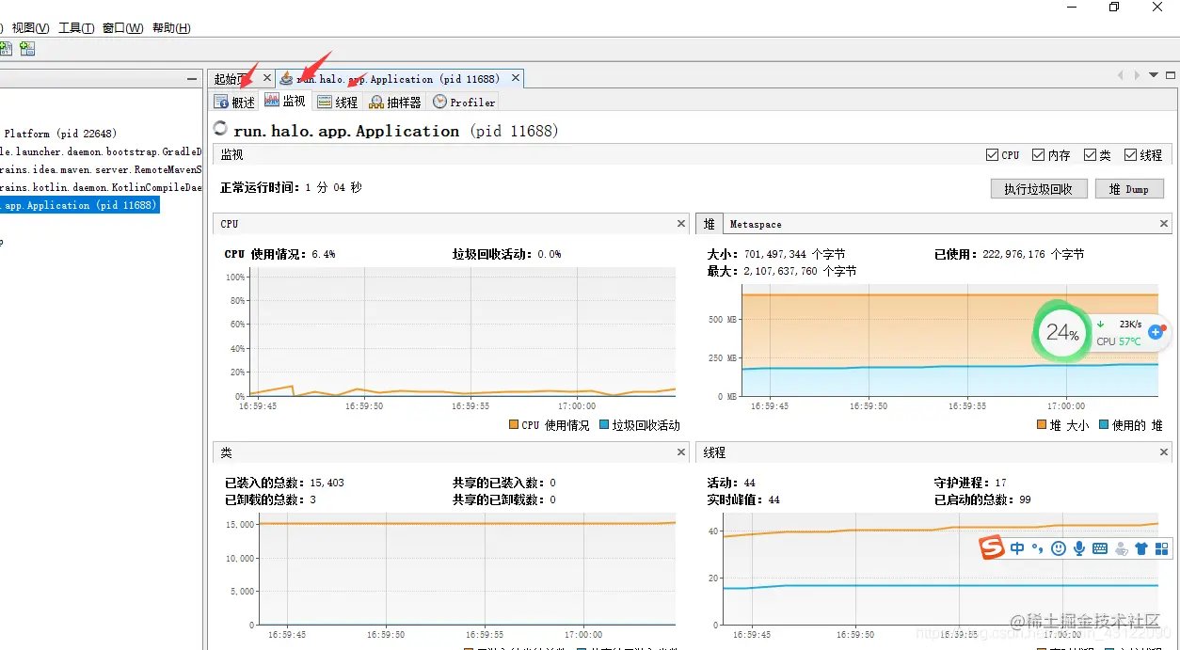
Task: Close the 类 classes chart panel
Action: point(681,452)
